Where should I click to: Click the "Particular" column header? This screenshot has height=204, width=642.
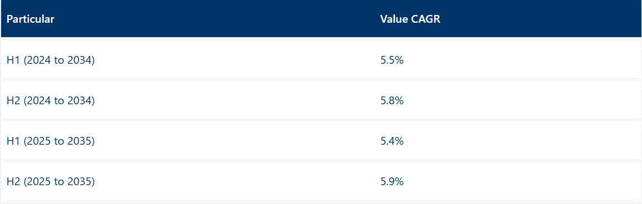point(30,19)
